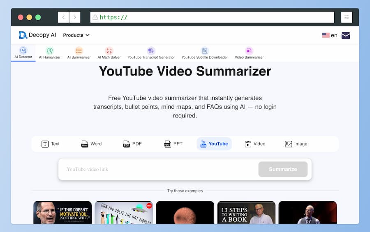Select the PDF source tab
The height and width of the screenshot is (232, 370).
pyautogui.click(x=132, y=144)
